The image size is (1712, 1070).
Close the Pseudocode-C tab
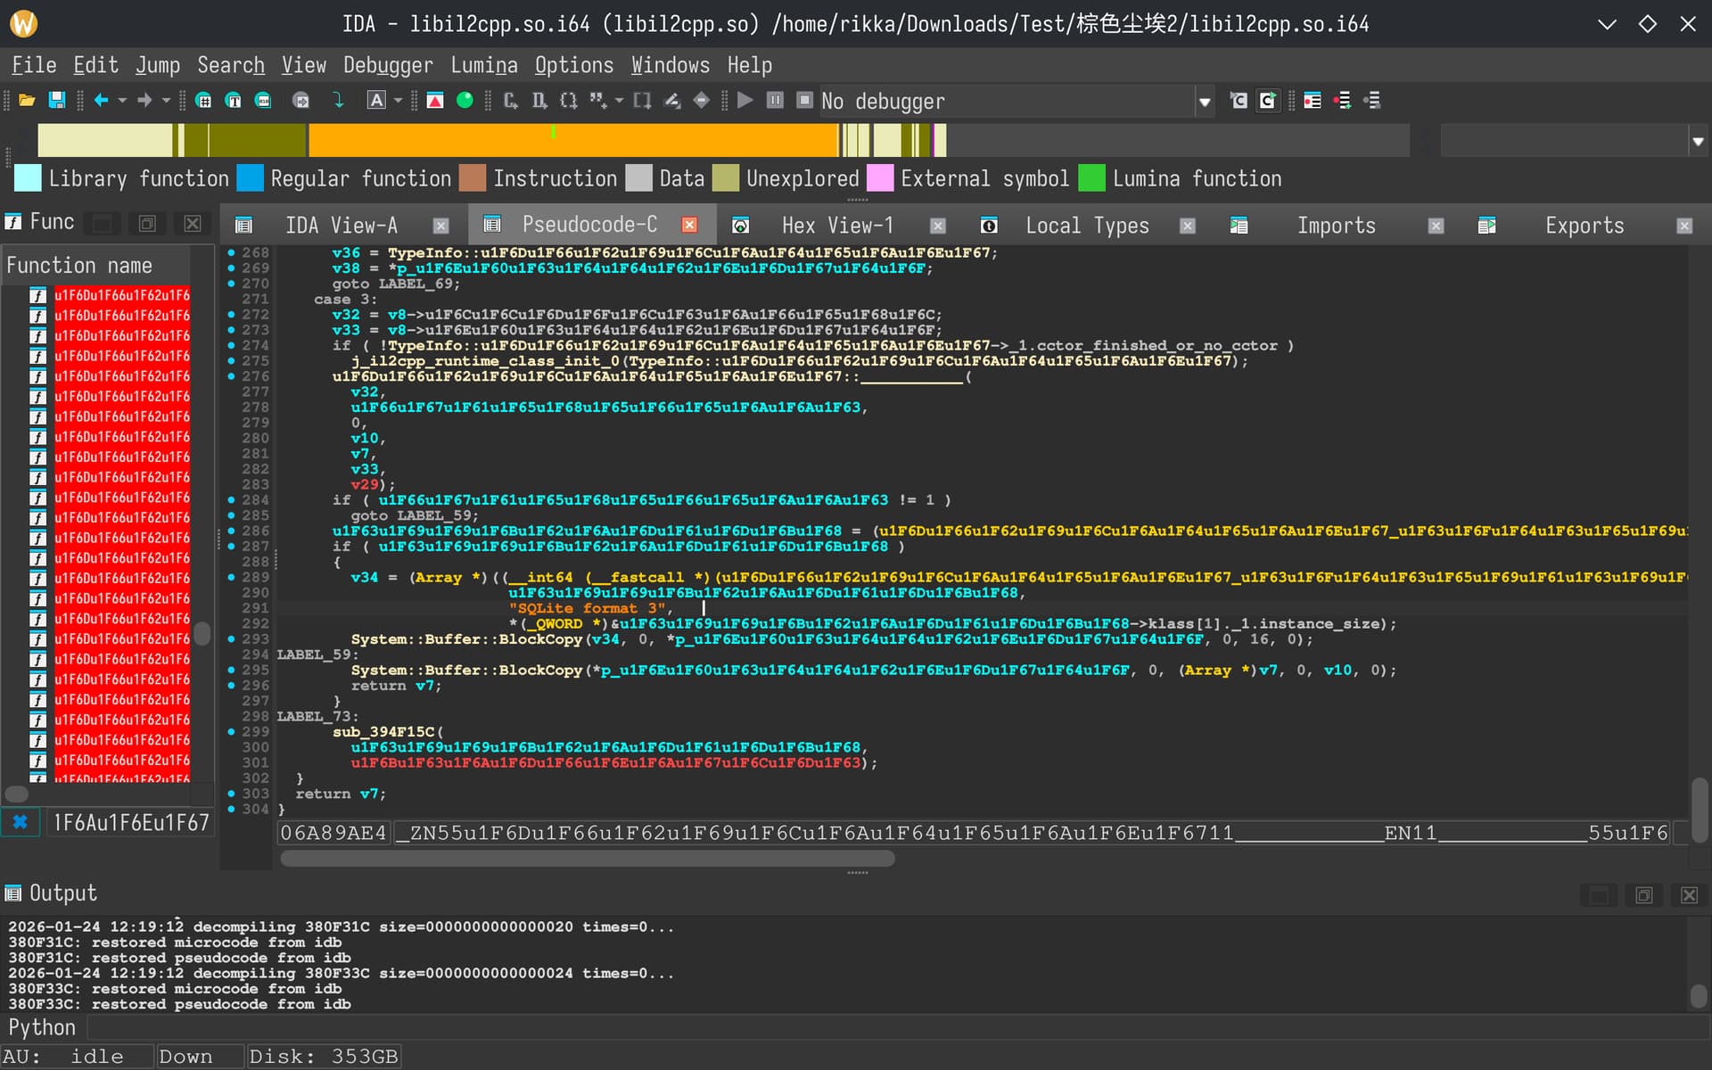[689, 225]
